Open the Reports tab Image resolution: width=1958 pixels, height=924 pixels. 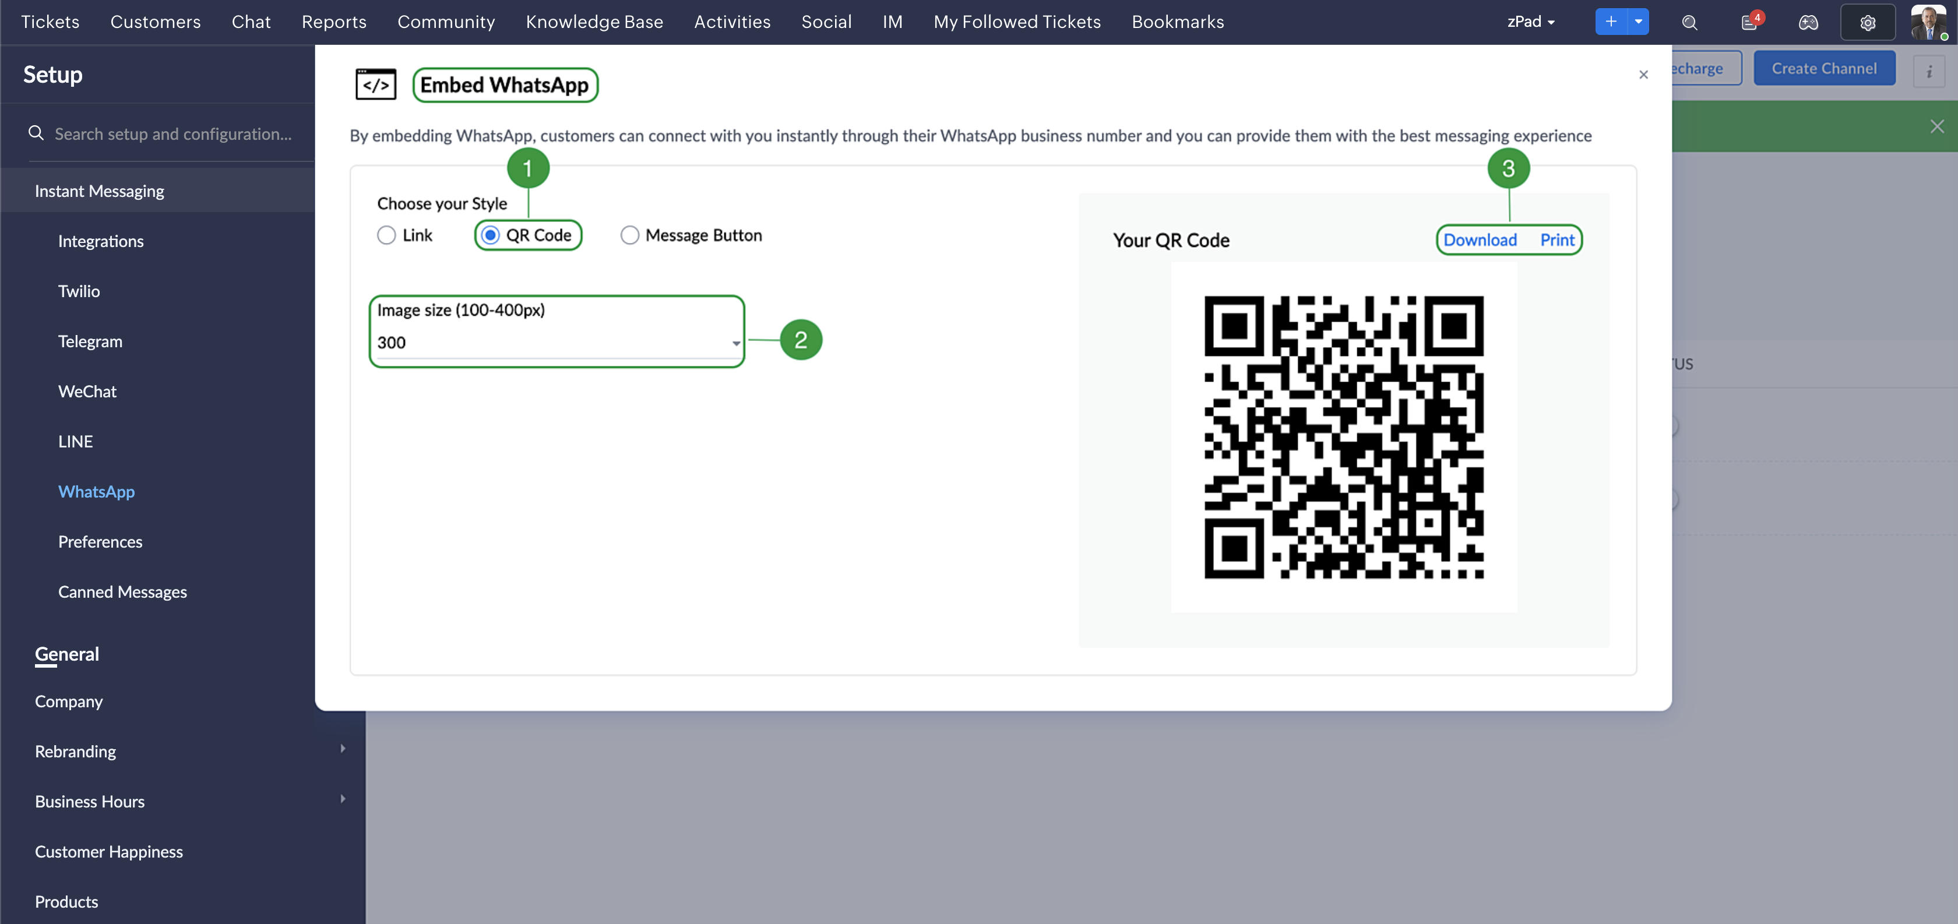[334, 22]
